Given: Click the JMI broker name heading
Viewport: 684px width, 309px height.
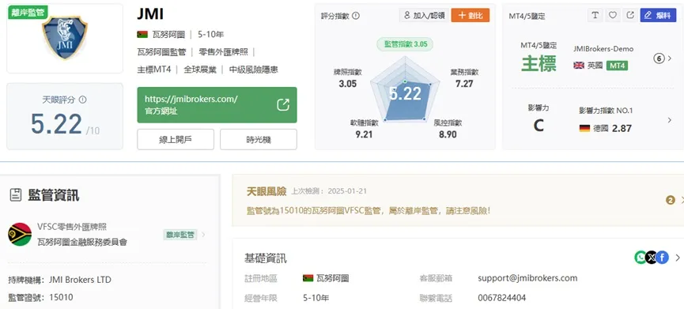Looking at the screenshot, I should 150,14.
